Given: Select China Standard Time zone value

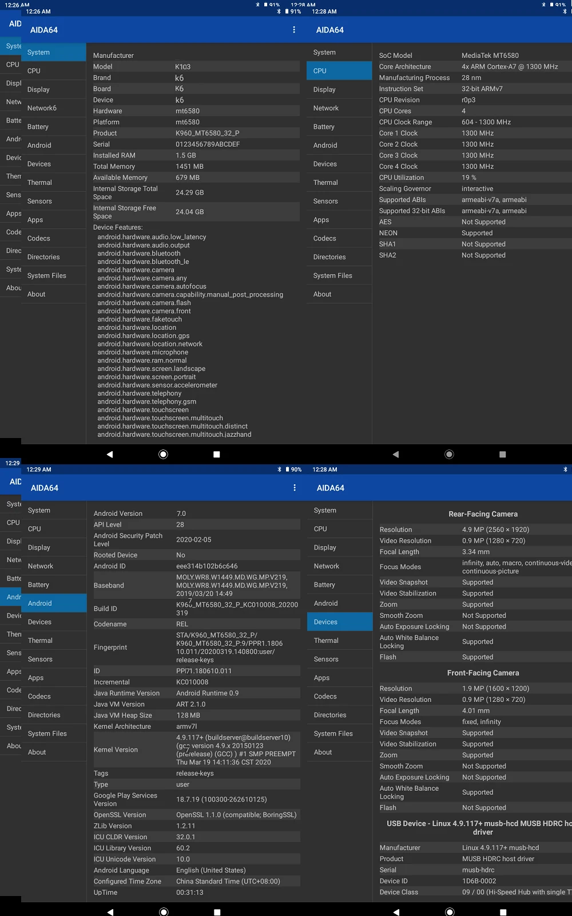Looking at the screenshot, I should click(x=228, y=882).
